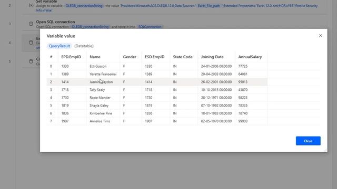Select the name cell Yevette Fransemai

click(103, 74)
